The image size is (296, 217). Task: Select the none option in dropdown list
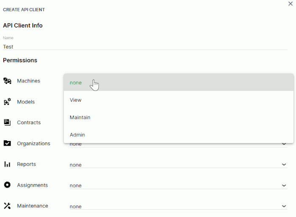76,83
